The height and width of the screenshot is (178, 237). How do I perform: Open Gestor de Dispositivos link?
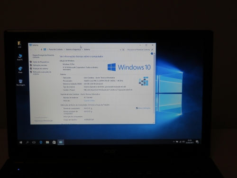[41, 62]
